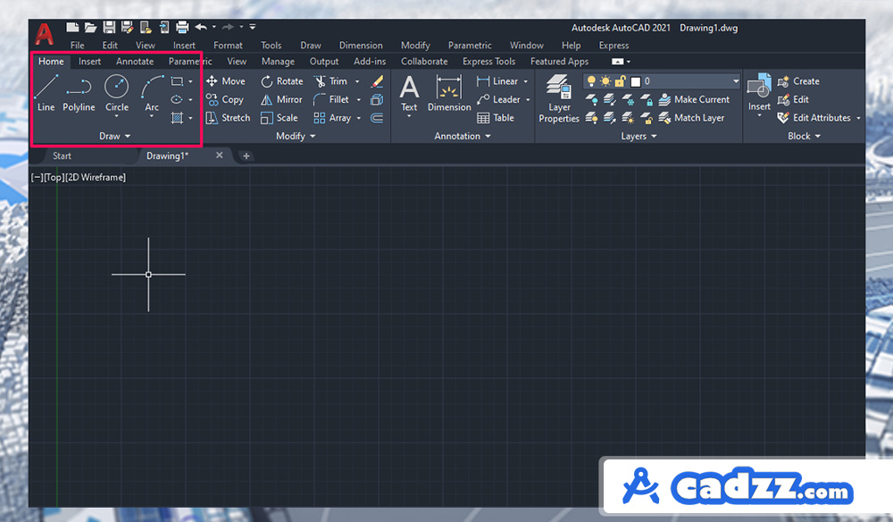Image resolution: width=893 pixels, height=522 pixels.
Task: Toggle the layer freeze sun icon
Action: click(605, 81)
